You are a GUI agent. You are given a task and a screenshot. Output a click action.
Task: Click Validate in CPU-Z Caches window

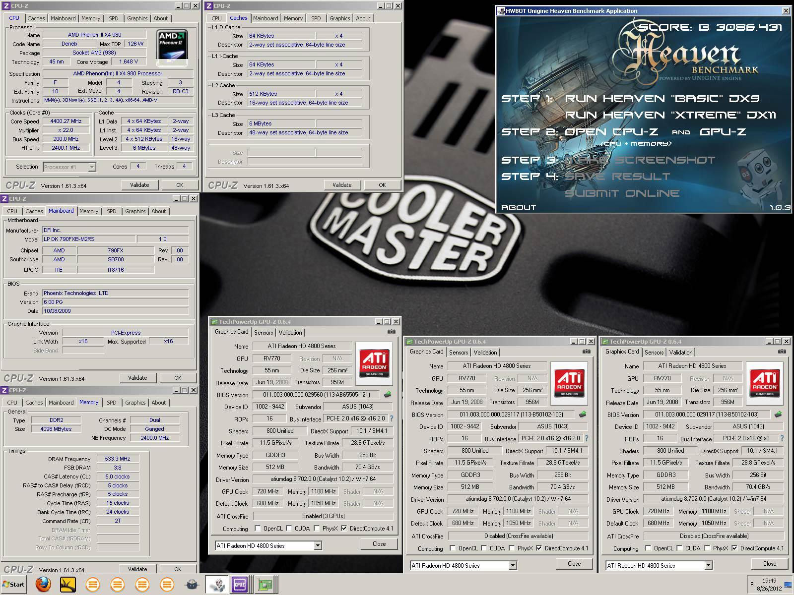pos(342,185)
